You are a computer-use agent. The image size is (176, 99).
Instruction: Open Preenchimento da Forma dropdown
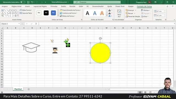click(x=70, y=10)
